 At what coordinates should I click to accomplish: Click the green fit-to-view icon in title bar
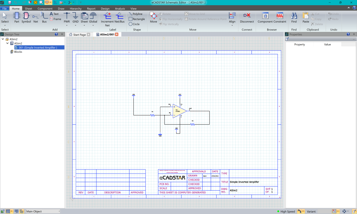pos(35,2)
